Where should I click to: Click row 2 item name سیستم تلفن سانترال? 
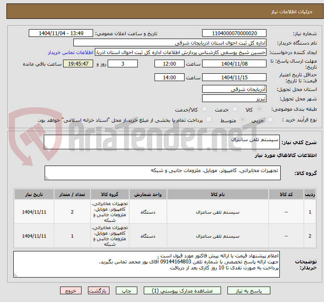tap(218, 236)
